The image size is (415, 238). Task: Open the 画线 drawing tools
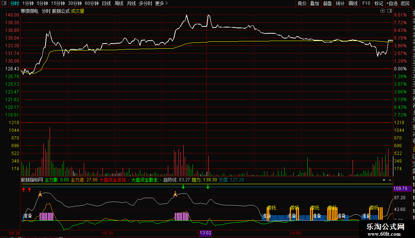[x=353, y=3]
